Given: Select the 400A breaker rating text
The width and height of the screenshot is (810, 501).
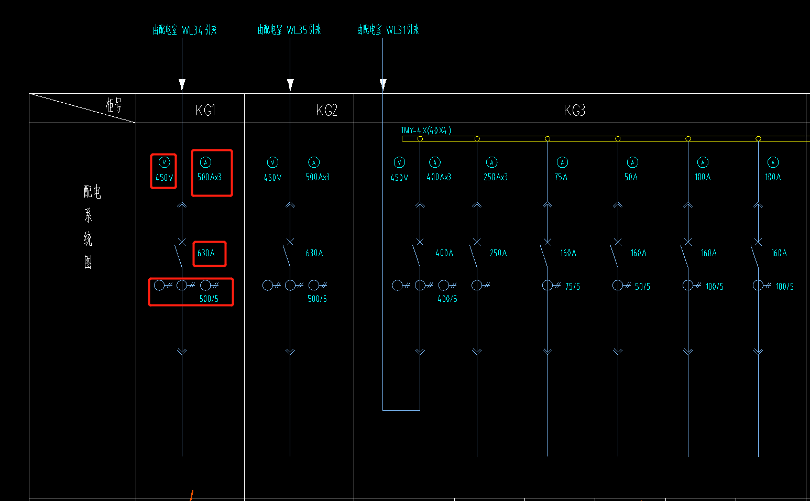Looking at the screenshot, I should point(444,253).
